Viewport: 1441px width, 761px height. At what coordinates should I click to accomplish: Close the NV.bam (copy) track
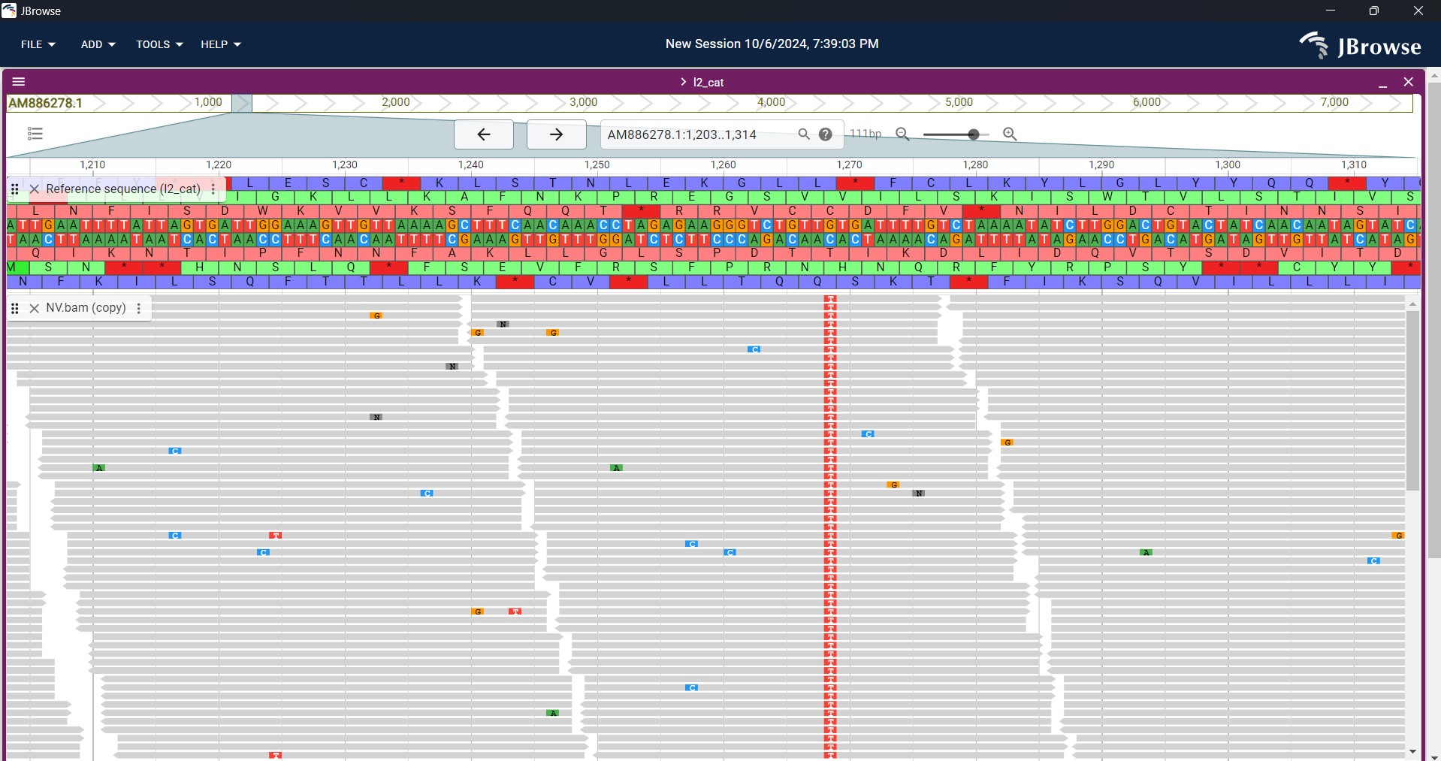[x=35, y=309]
